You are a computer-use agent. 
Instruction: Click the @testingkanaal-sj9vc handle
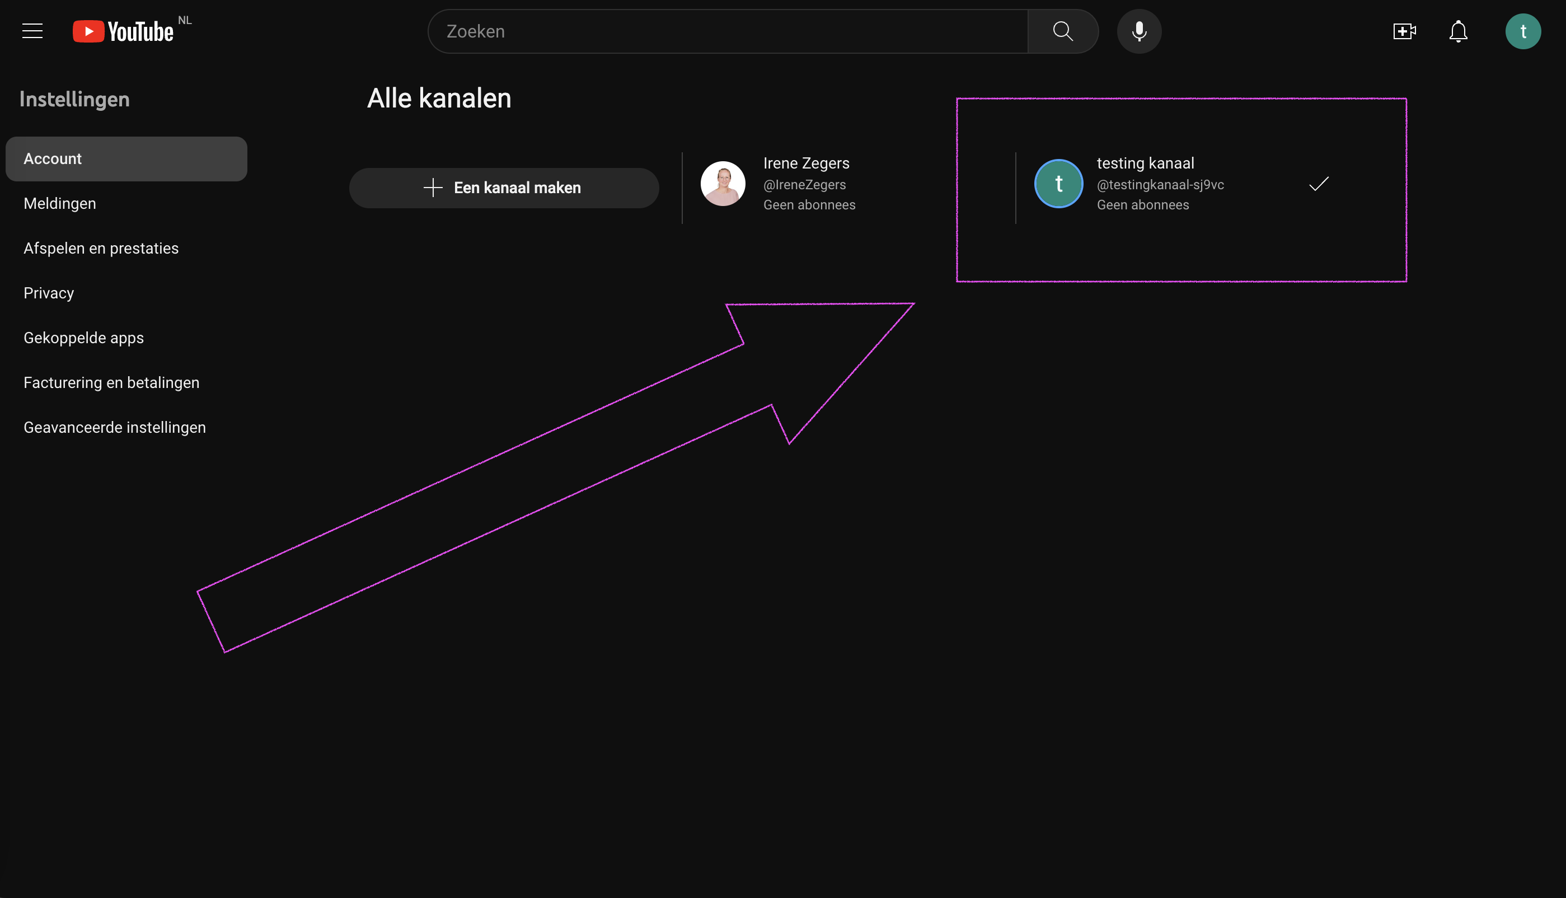click(1160, 184)
